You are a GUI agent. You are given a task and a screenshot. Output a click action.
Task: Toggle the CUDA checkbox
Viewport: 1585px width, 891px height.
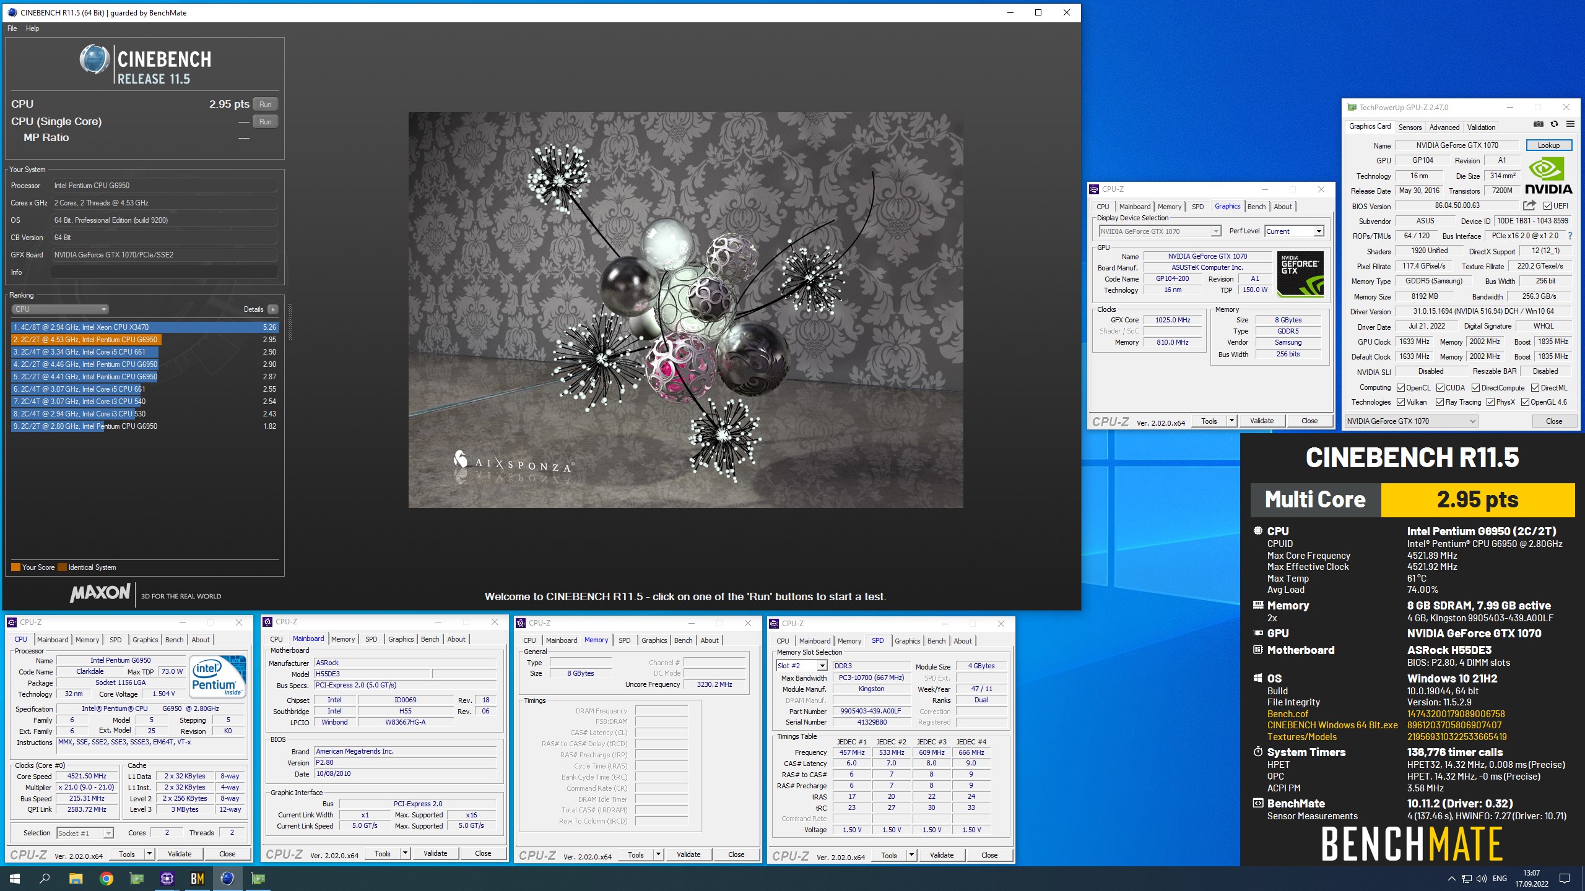[1441, 388]
